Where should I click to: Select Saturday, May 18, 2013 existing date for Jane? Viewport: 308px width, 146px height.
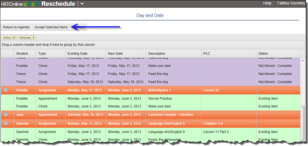(85, 115)
